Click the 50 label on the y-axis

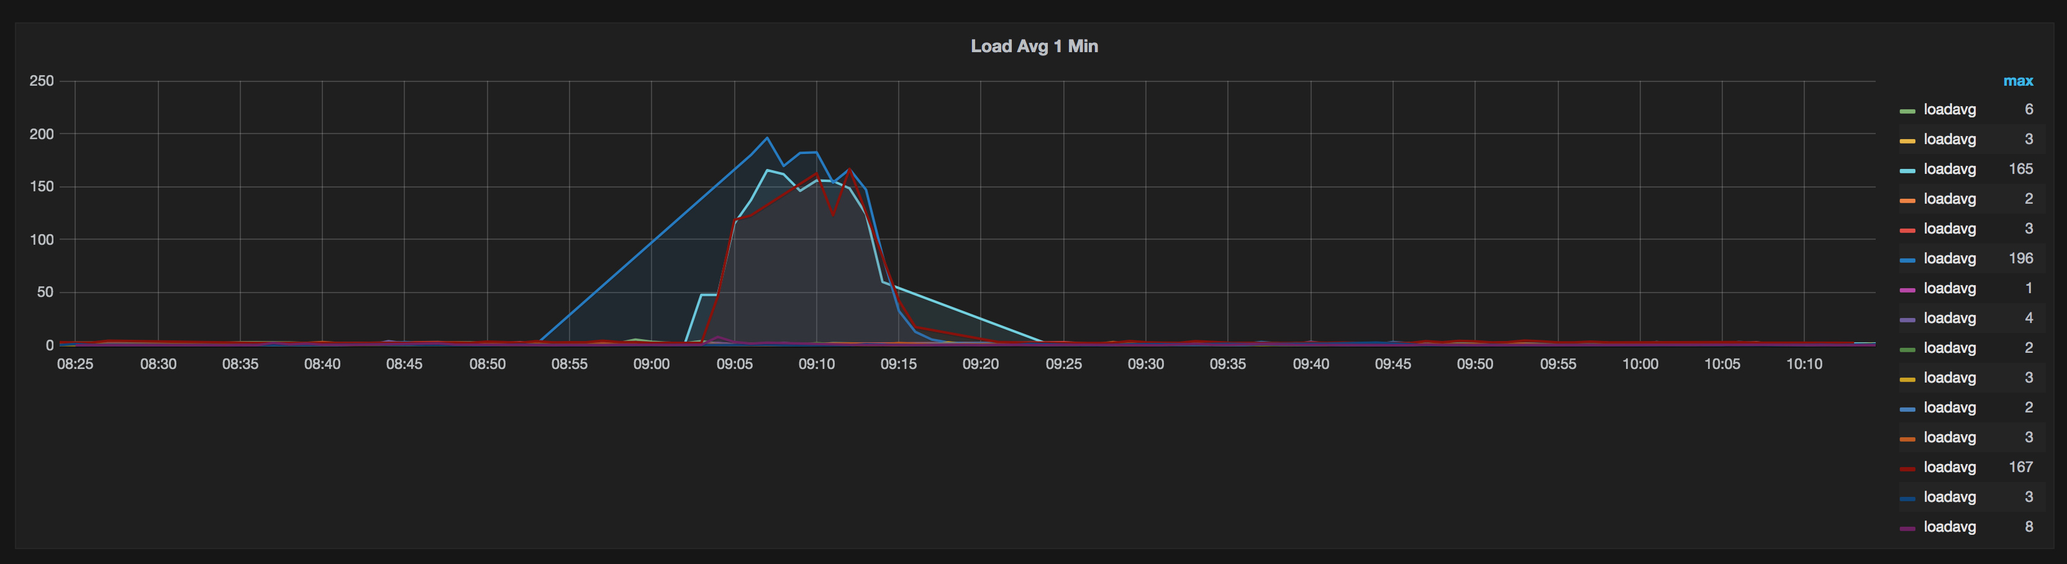coord(46,293)
